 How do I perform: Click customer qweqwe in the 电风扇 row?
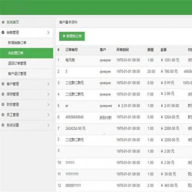point(105,60)
